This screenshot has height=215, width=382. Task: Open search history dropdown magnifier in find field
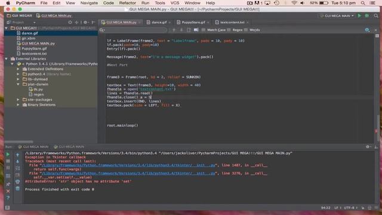pyautogui.click(x=102, y=30)
